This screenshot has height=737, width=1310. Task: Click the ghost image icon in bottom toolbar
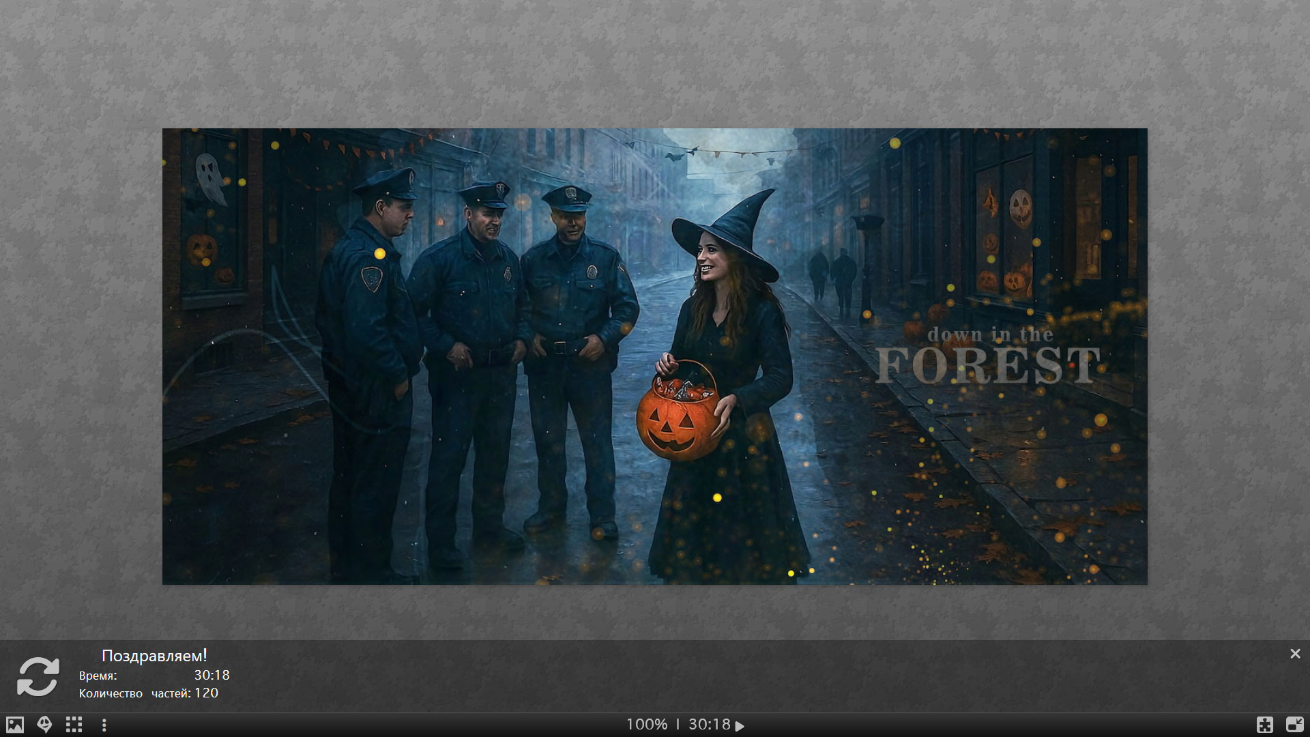pyautogui.click(x=44, y=725)
